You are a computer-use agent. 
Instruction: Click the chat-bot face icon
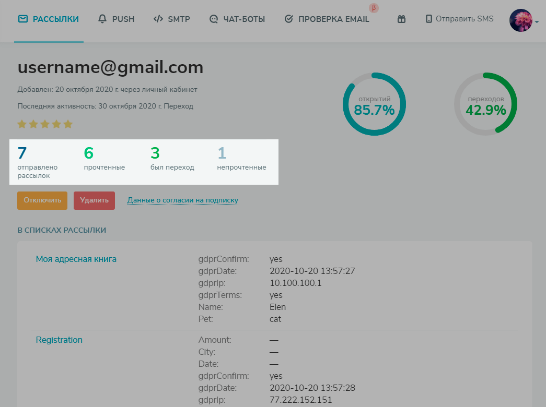click(213, 19)
